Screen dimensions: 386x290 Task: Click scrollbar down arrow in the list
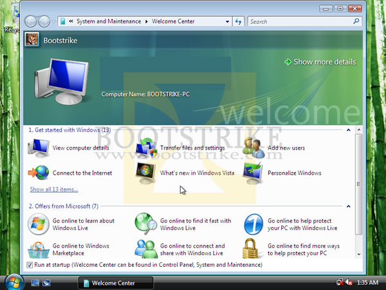tap(359, 255)
